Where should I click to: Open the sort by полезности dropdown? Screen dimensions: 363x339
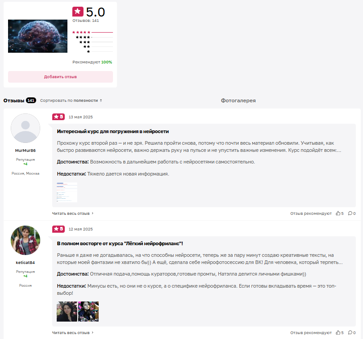coord(71,100)
